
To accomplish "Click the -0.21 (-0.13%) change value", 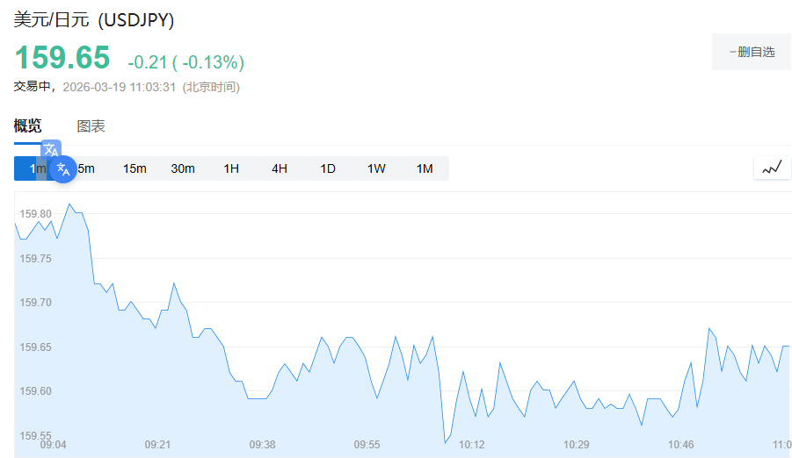I will click(x=185, y=62).
